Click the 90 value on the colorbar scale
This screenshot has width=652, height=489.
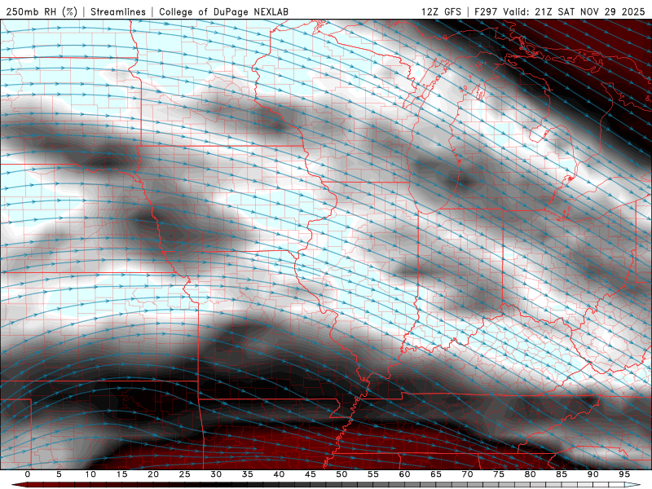(593, 474)
